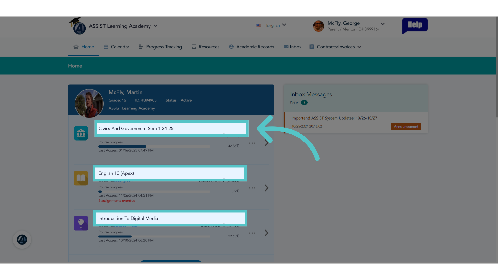Click George McFly's profile avatar
498x280 pixels.
319,26
